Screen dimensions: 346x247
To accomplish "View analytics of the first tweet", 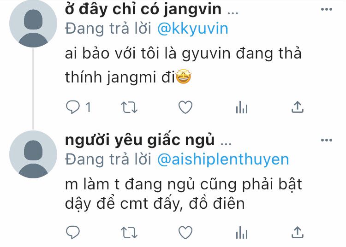I will tap(242, 107).
